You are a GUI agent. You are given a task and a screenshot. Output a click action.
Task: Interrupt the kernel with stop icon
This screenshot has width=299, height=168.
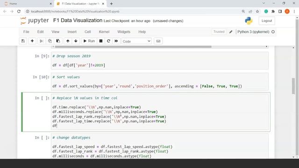[101, 41]
